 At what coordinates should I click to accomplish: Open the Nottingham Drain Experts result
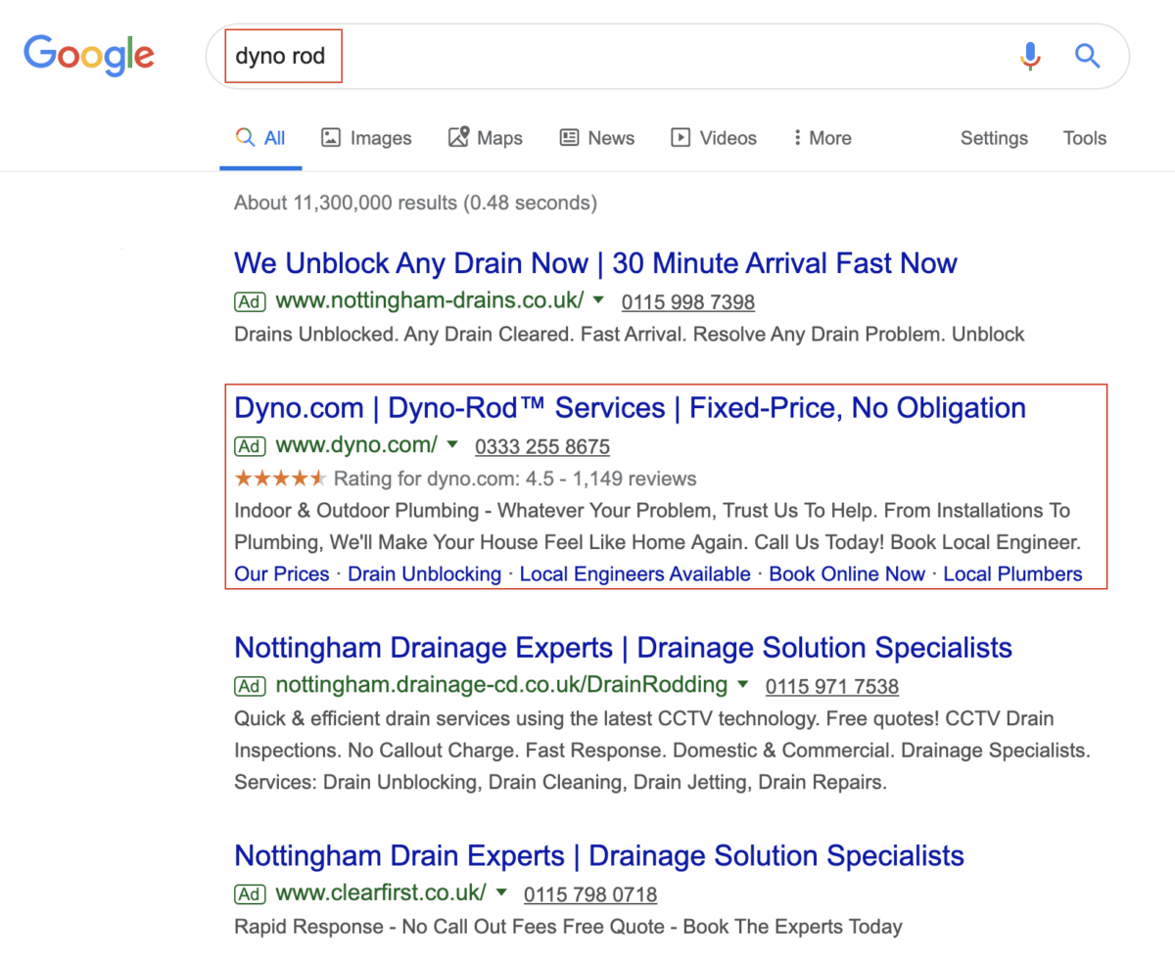coord(599,856)
